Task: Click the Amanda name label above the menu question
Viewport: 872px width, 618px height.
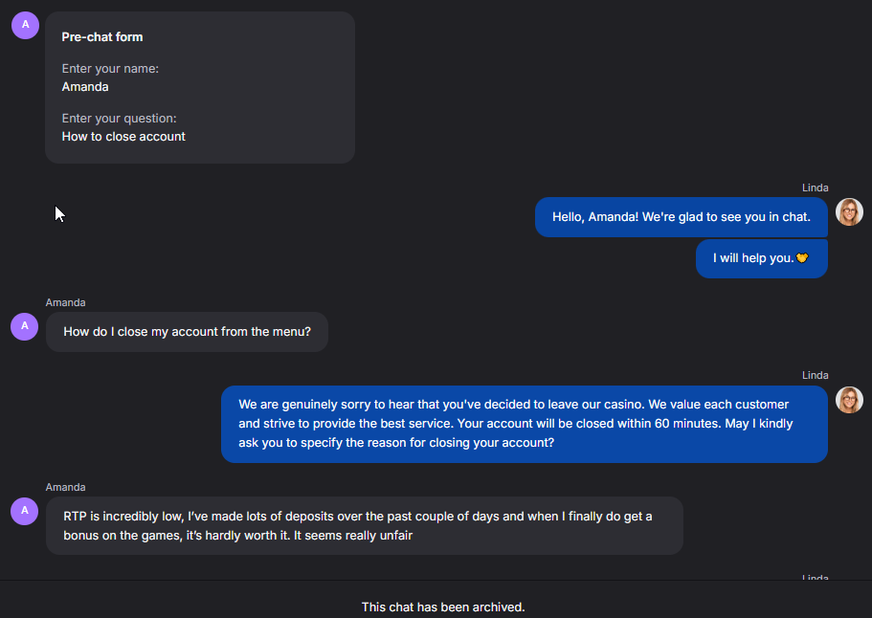Action: pos(65,302)
